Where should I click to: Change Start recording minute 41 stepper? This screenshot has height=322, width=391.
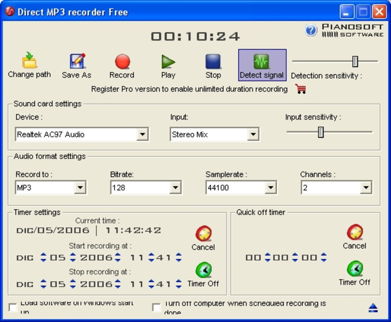tap(179, 257)
